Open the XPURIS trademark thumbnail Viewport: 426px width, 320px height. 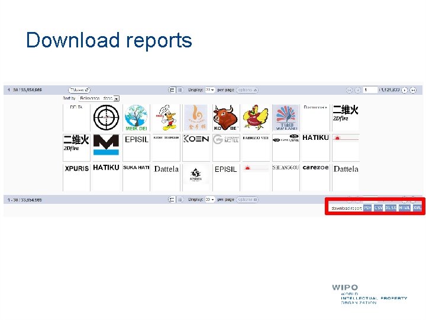coord(76,177)
